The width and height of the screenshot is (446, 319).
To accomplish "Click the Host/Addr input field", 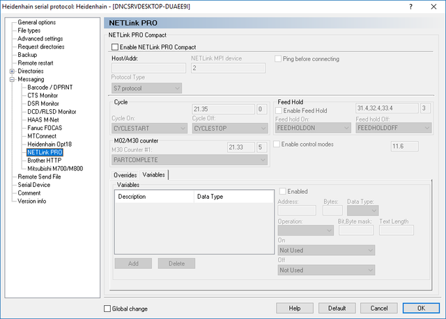I will pyautogui.click(x=148, y=68).
